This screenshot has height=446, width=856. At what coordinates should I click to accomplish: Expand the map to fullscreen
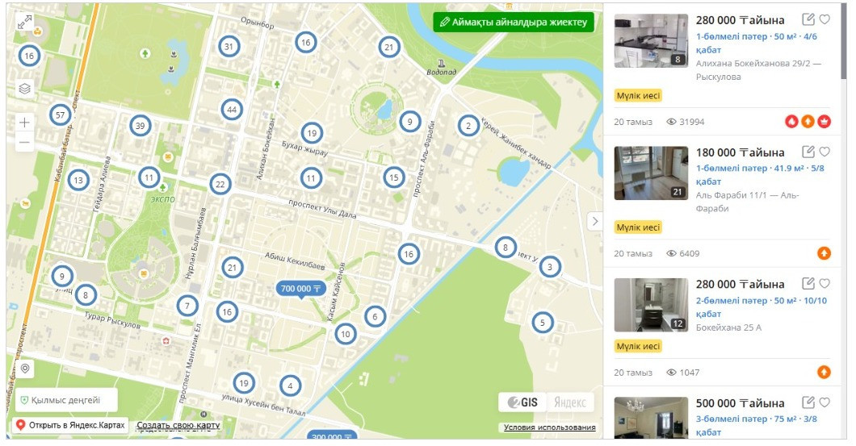24,23
